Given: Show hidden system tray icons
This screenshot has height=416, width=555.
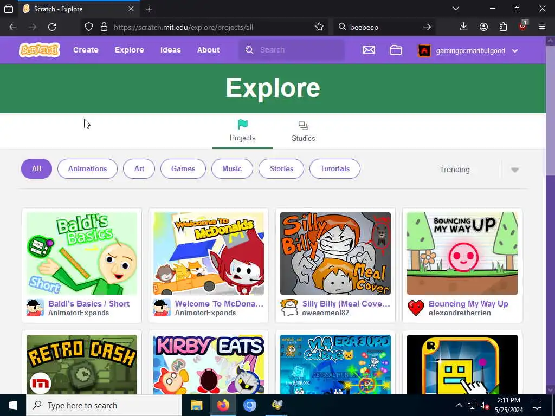Looking at the screenshot, I should [459, 405].
